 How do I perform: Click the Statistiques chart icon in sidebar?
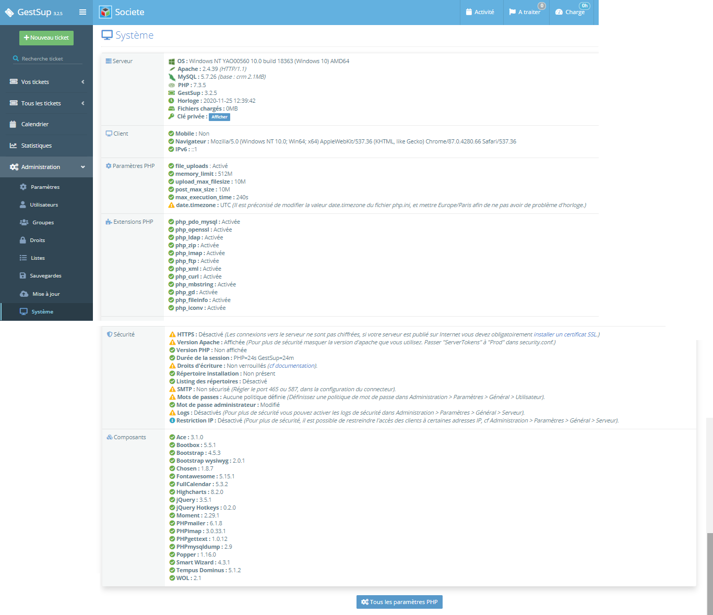pyautogui.click(x=14, y=146)
